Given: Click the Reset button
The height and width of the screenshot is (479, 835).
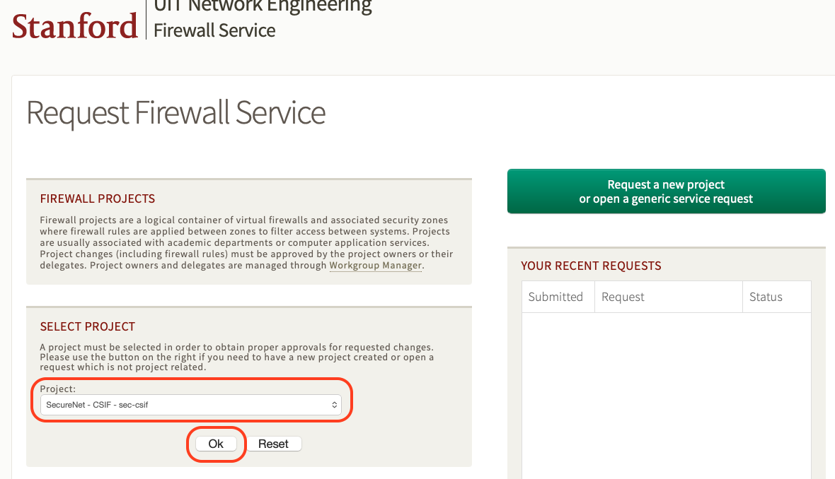Looking at the screenshot, I should point(273,444).
